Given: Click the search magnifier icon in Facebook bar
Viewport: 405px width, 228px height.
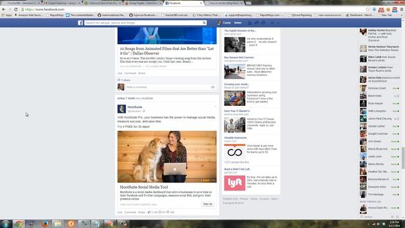Looking at the screenshot, I should pyautogui.click(x=204, y=23).
